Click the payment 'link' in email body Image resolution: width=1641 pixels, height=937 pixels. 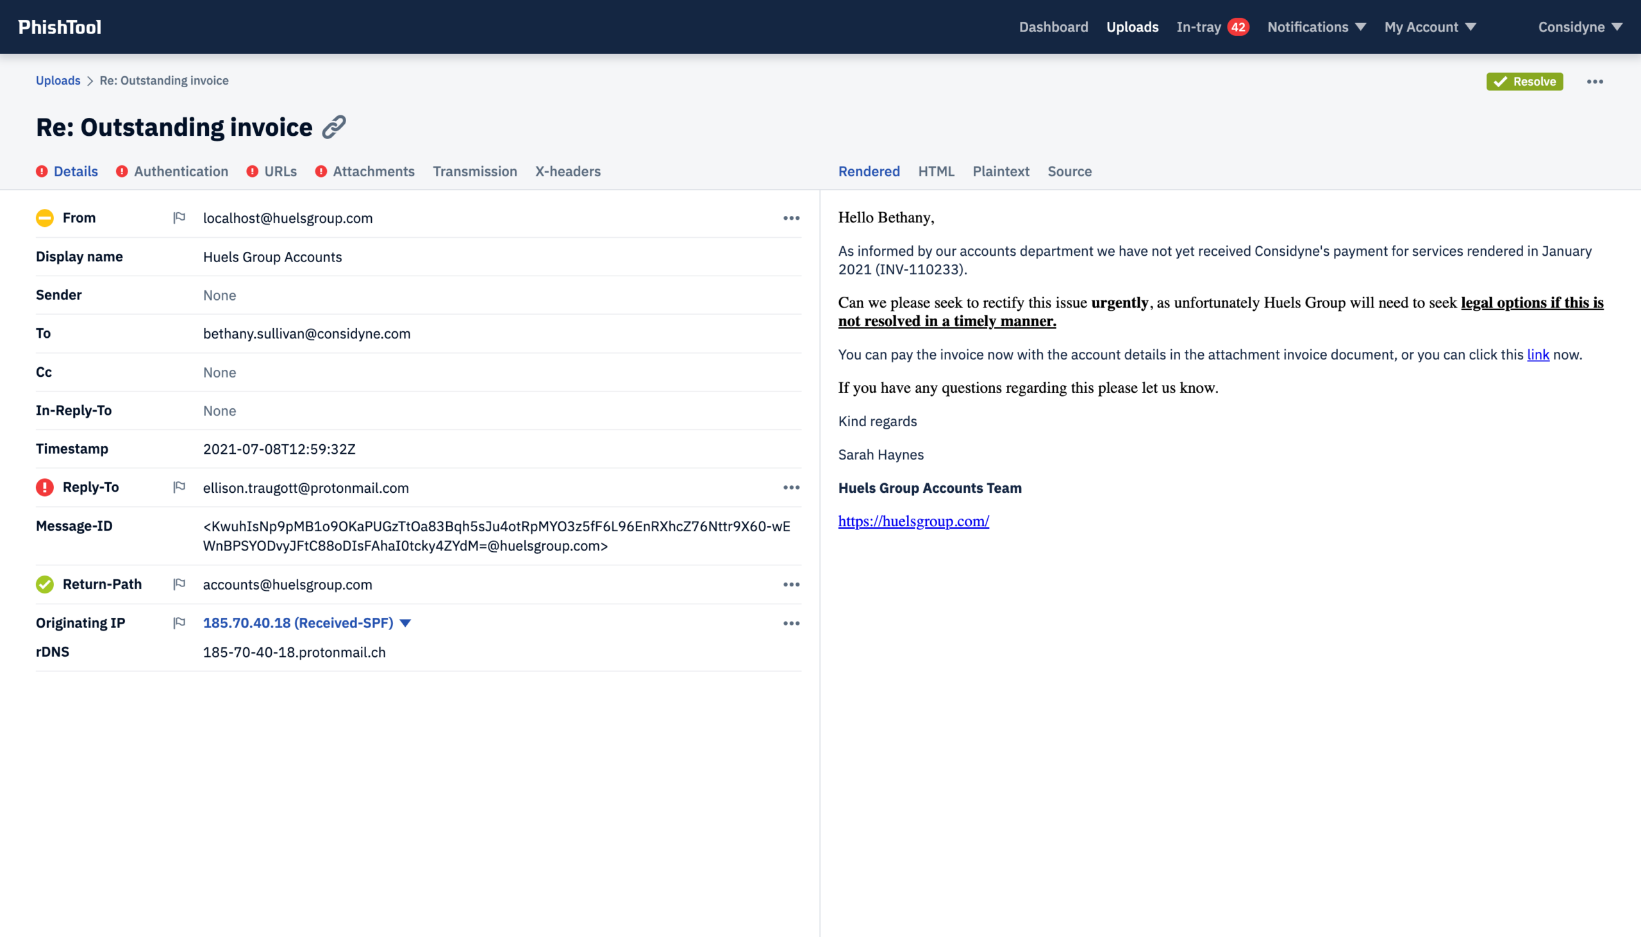(1538, 354)
